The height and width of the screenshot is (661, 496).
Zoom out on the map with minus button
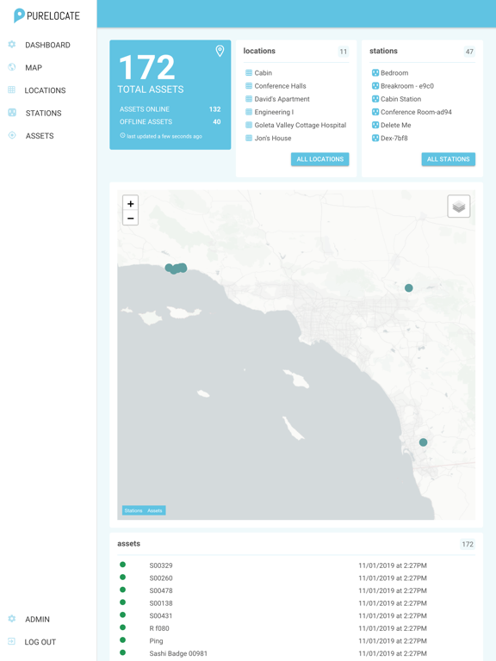[x=130, y=218]
